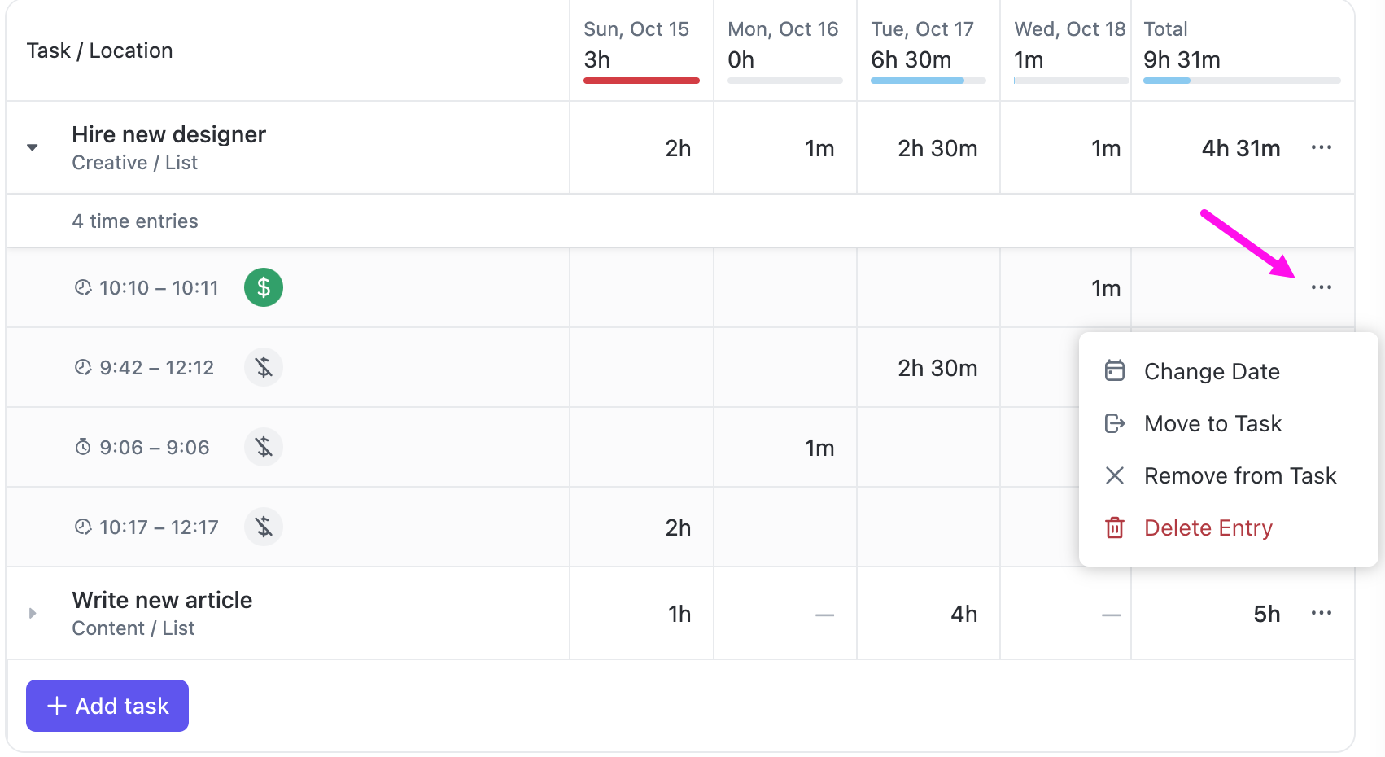Mark the 10:17 – 12:17 entry as billable
The width and height of the screenshot is (1385, 757).
pyautogui.click(x=264, y=527)
